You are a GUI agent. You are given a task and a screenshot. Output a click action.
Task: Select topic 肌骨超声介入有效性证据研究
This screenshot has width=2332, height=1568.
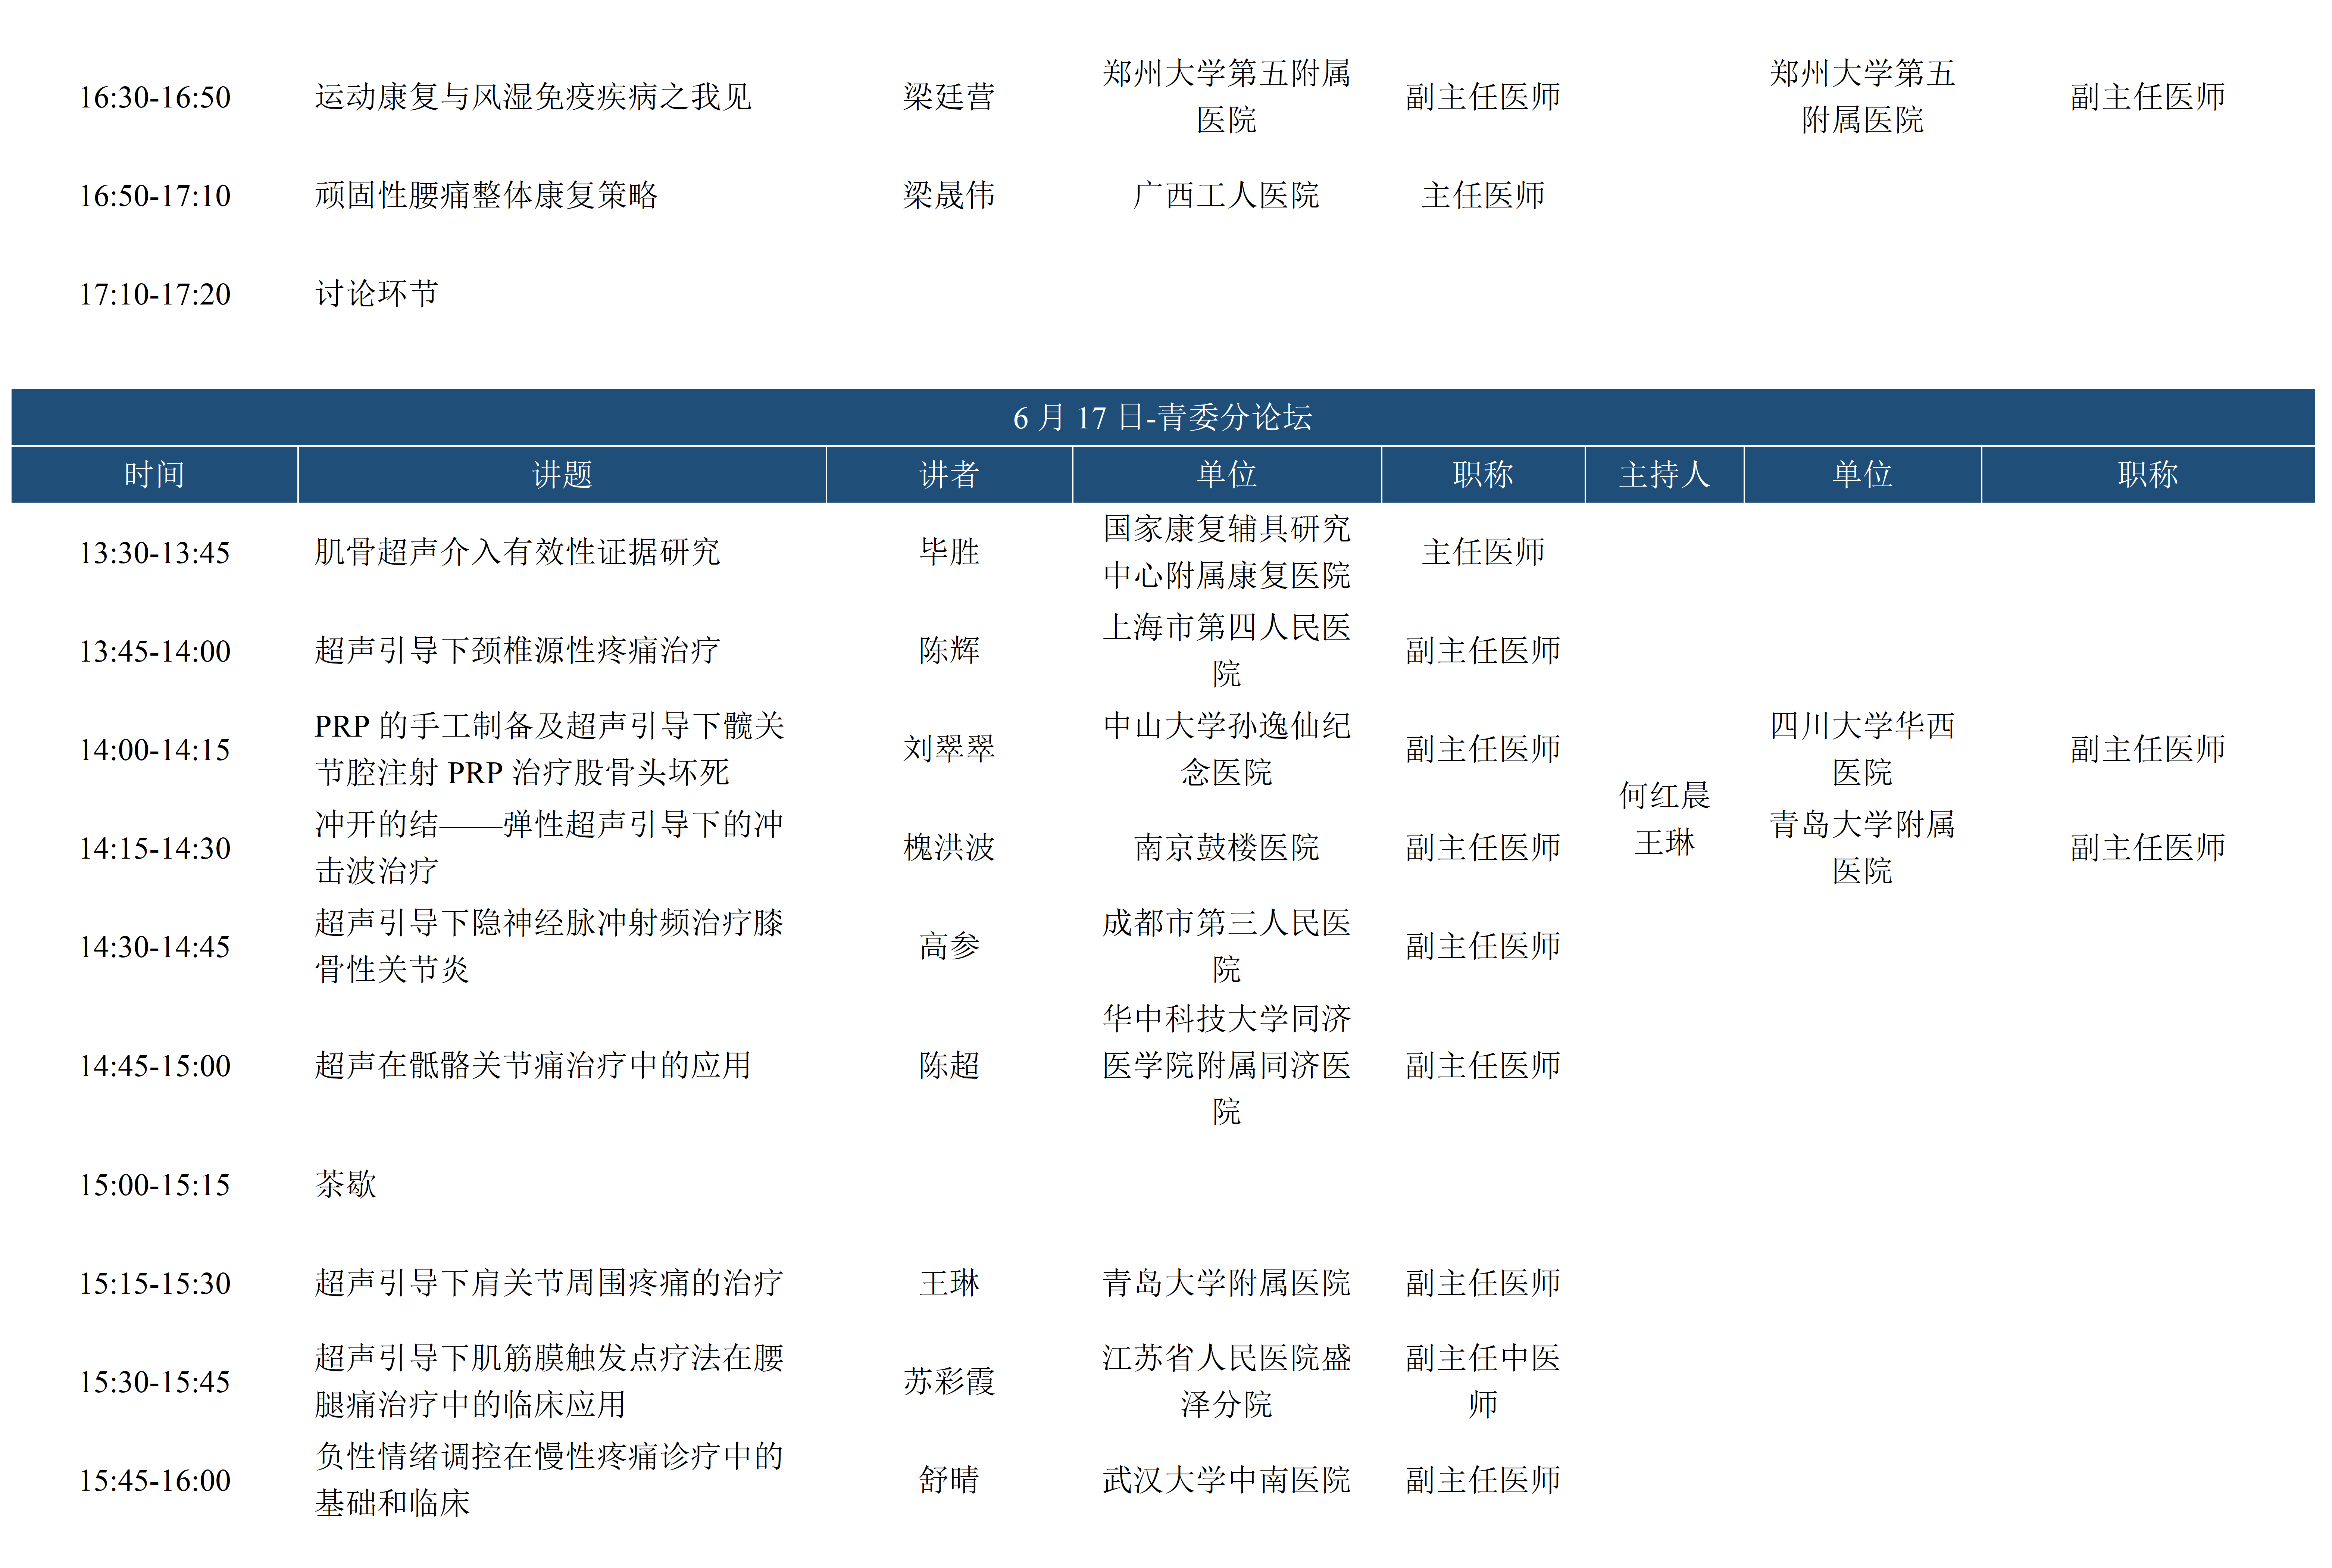pyautogui.click(x=517, y=551)
